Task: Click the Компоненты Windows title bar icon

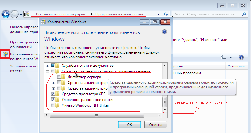Action: (x=43, y=22)
